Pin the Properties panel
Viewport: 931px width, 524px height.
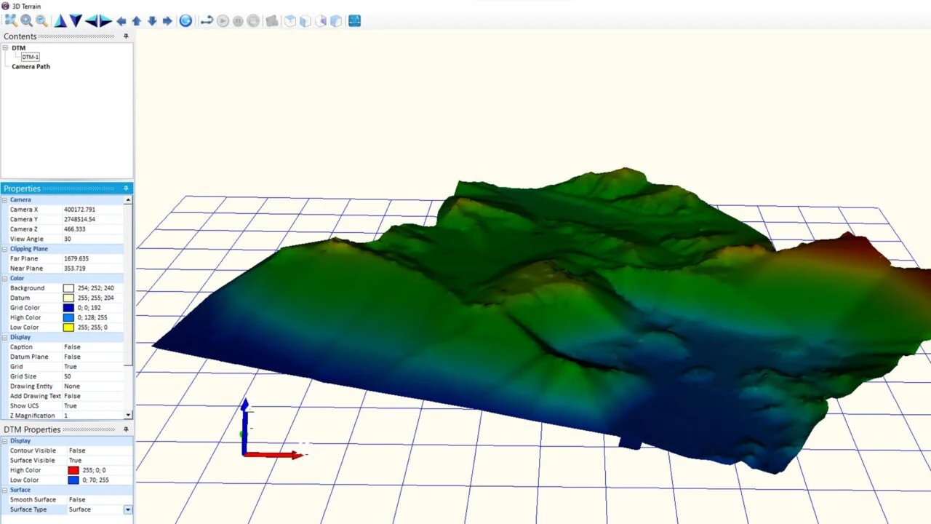click(x=126, y=188)
